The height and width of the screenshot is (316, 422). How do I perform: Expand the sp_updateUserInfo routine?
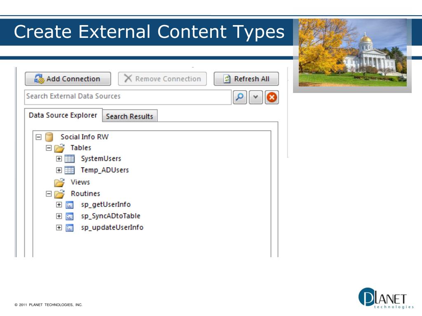[59, 228]
